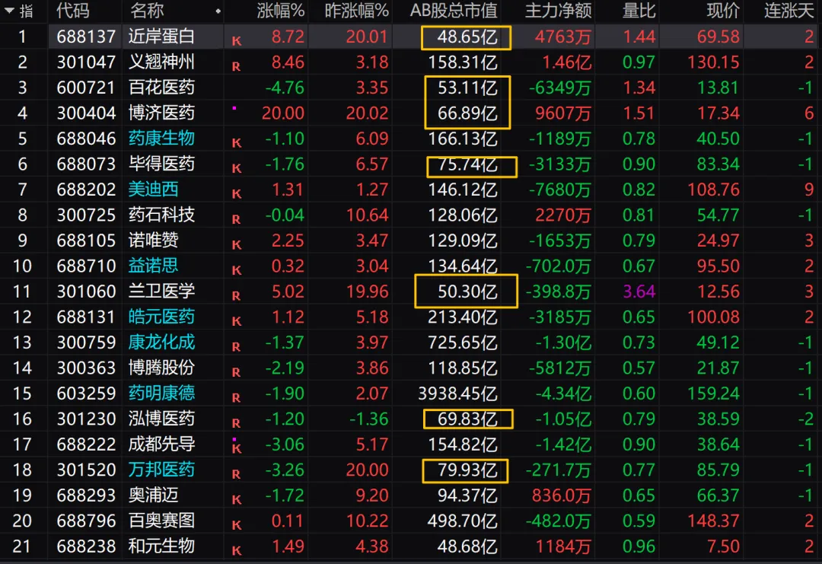Open stock 益诺思
822x564 pixels.
click(x=153, y=266)
